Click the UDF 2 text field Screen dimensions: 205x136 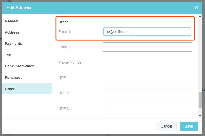click(x=147, y=93)
